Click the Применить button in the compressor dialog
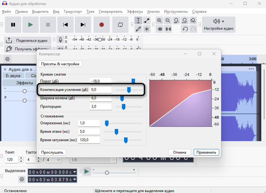The width and height of the screenshot is (266, 193). click(x=206, y=152)
